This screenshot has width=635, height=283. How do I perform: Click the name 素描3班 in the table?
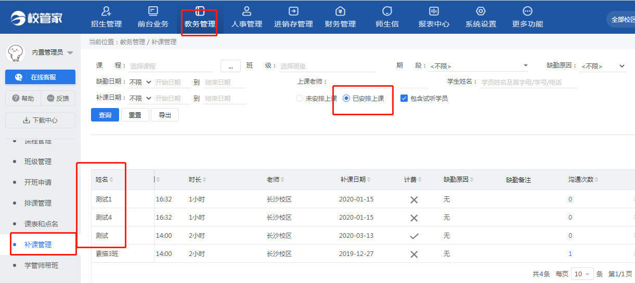[107, 254]
